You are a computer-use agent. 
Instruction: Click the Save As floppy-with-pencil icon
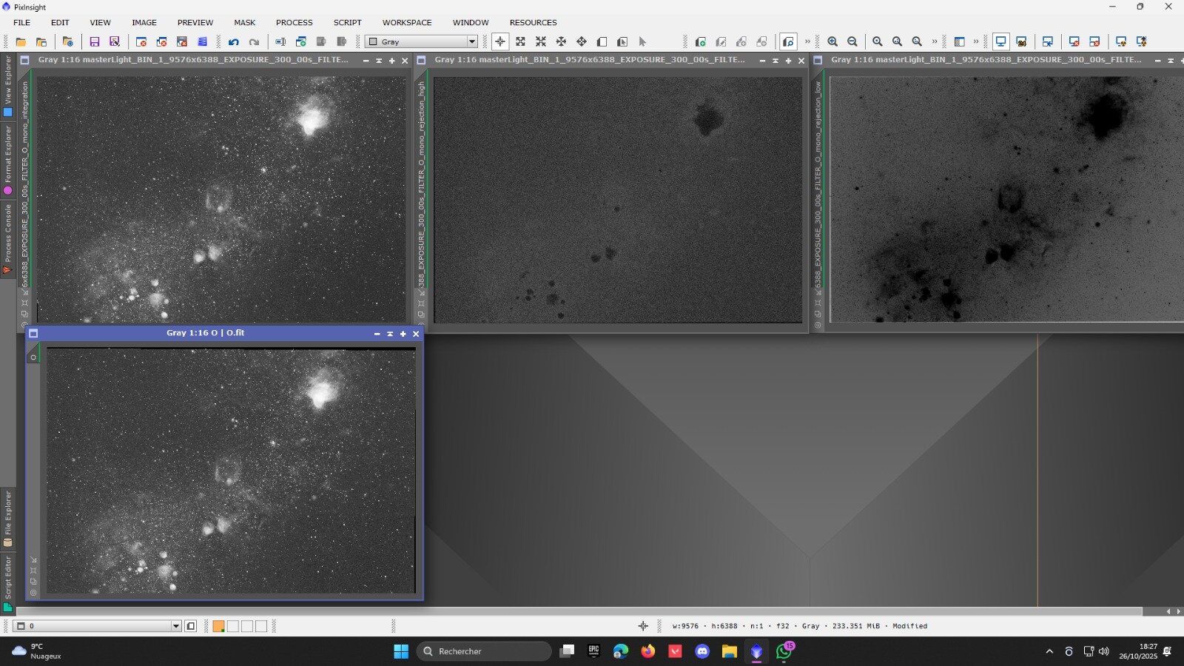click(115, 41)
